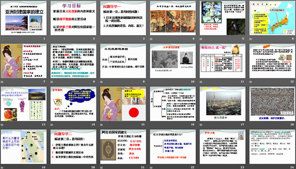Select the slide with Japanese red-circle flag

pos(123,104)
